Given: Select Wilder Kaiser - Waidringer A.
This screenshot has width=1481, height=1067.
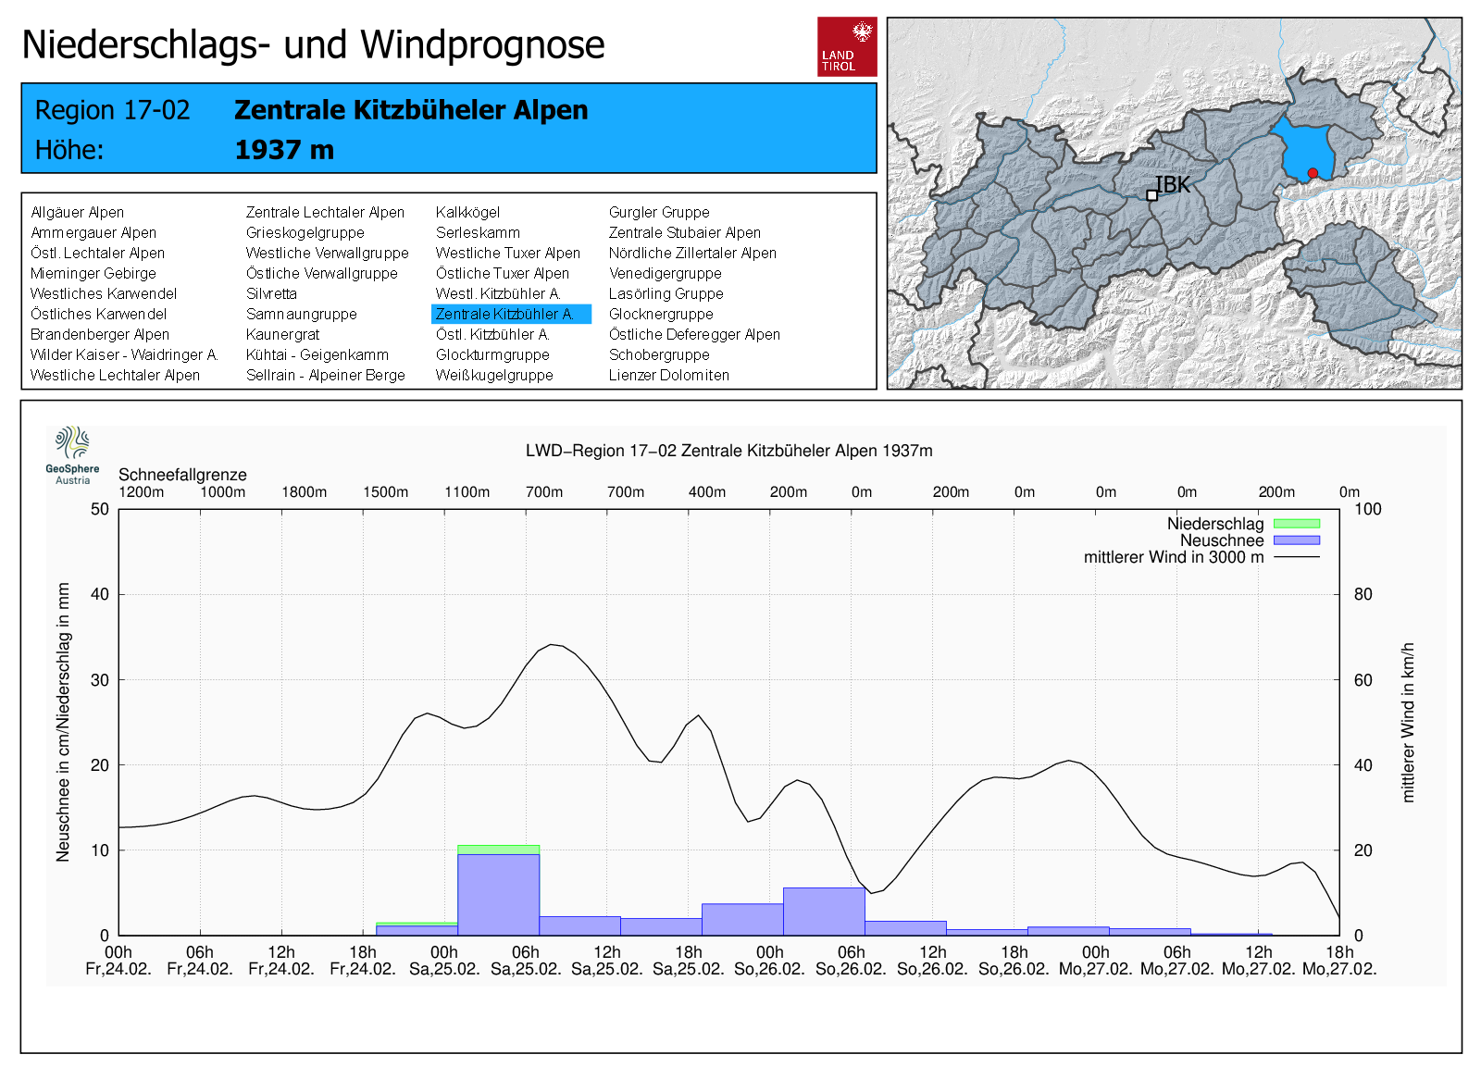Looking at the screenshot, I should (x=124, y=355).
